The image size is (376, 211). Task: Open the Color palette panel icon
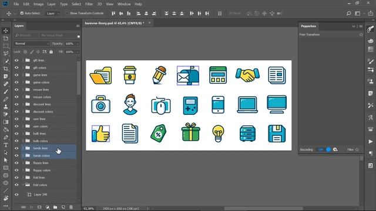[x=371, y=41]
